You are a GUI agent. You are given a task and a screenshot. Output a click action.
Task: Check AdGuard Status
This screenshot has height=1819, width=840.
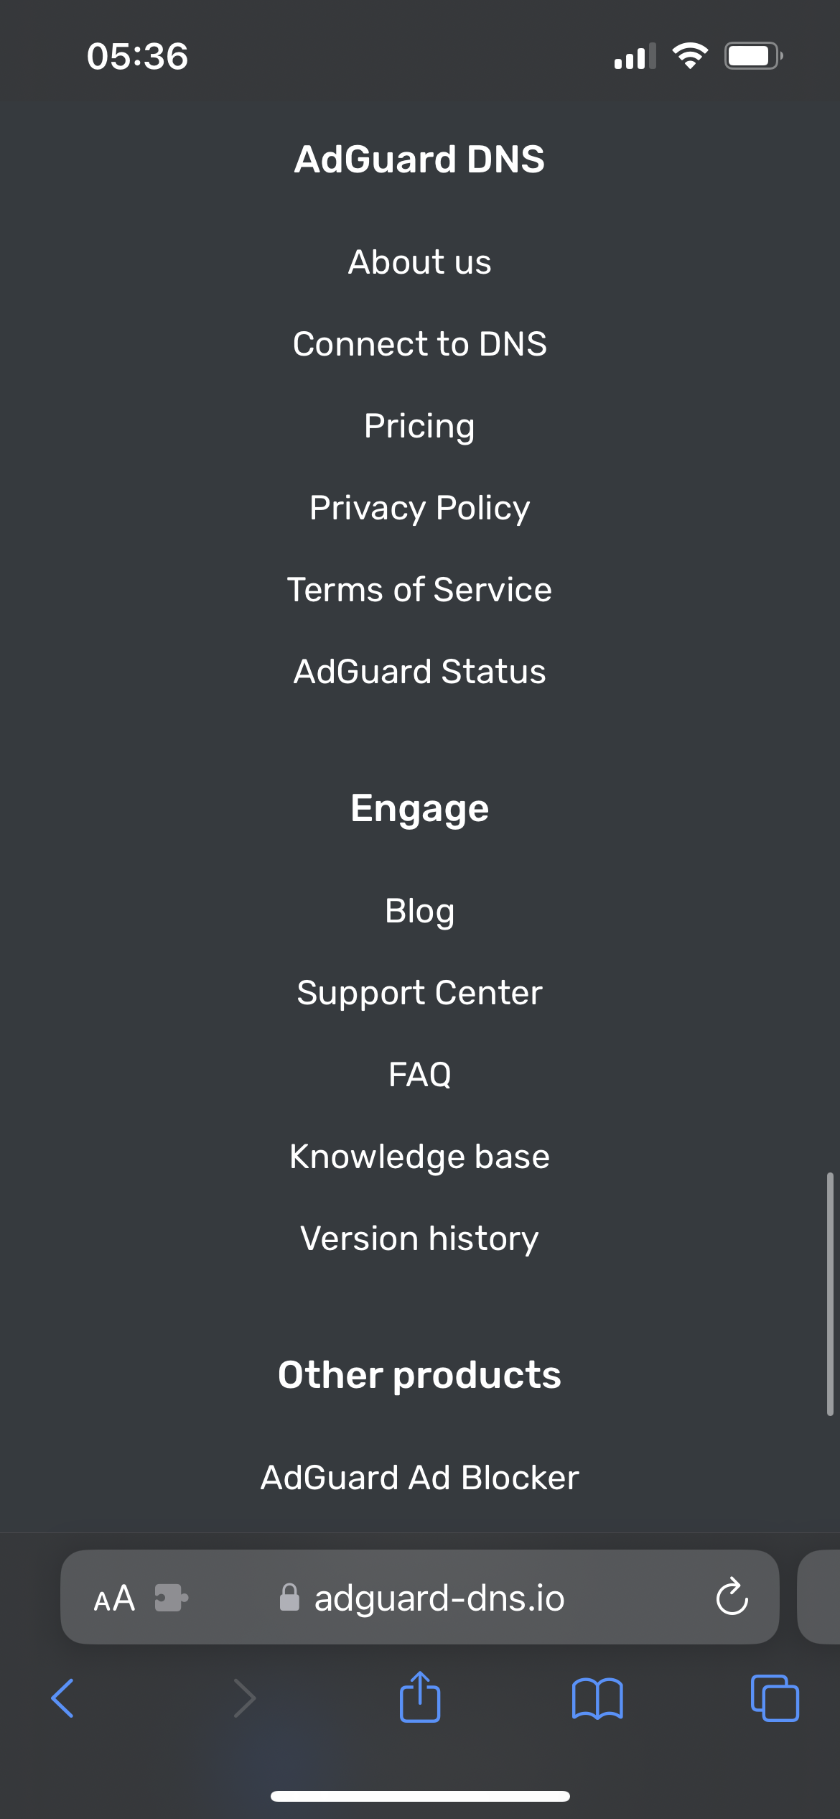pyautogui.click(x=419, y=671)
